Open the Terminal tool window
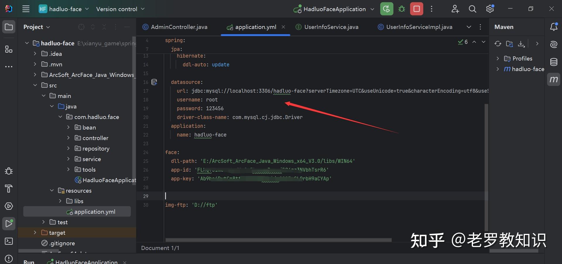Image resolution: width=562 pixels, height=264 pixels. click(8, 241)
